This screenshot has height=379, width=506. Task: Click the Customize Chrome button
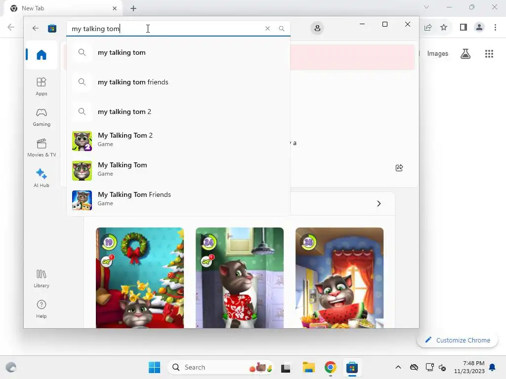[457, 340]
